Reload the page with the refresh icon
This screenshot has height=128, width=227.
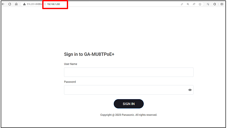pyautogui.click(x=10, y=4)
